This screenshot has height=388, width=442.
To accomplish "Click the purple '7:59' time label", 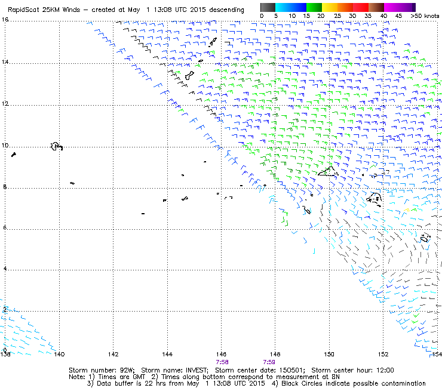I will [x=269, y=362].
